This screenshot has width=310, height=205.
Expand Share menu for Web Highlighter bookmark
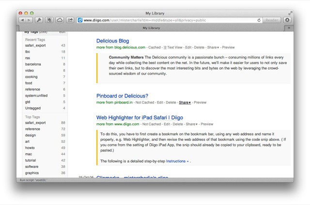click(191, 124)
